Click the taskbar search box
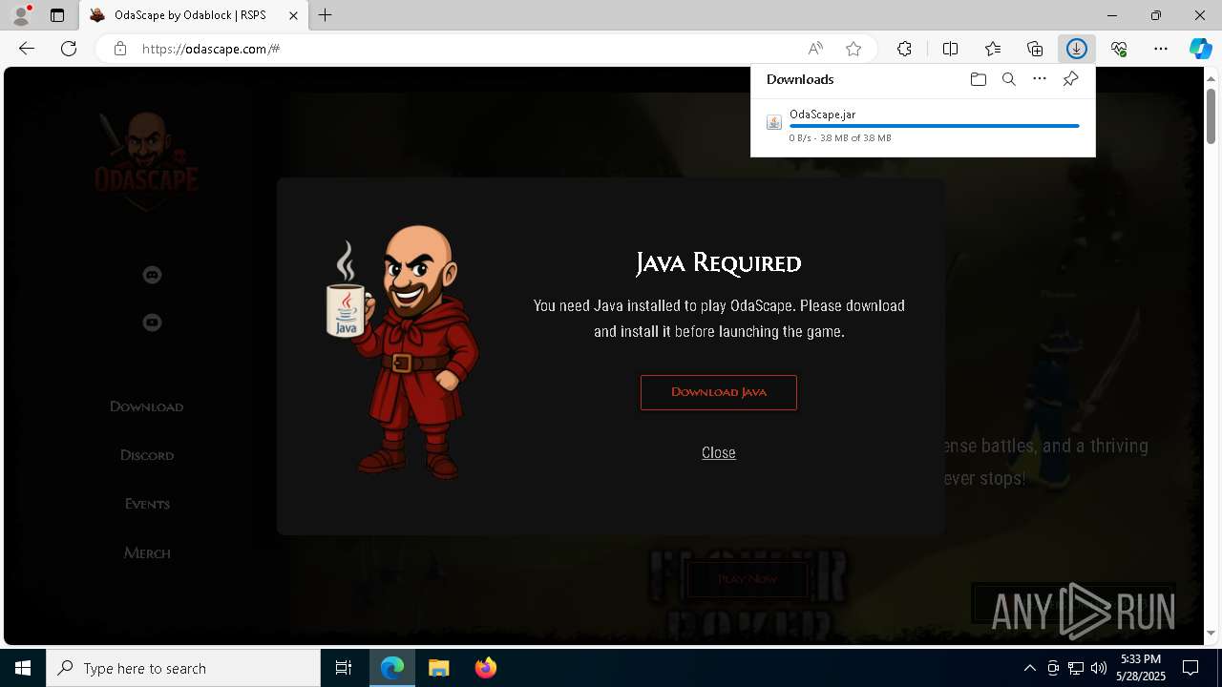 pos(183,668)
